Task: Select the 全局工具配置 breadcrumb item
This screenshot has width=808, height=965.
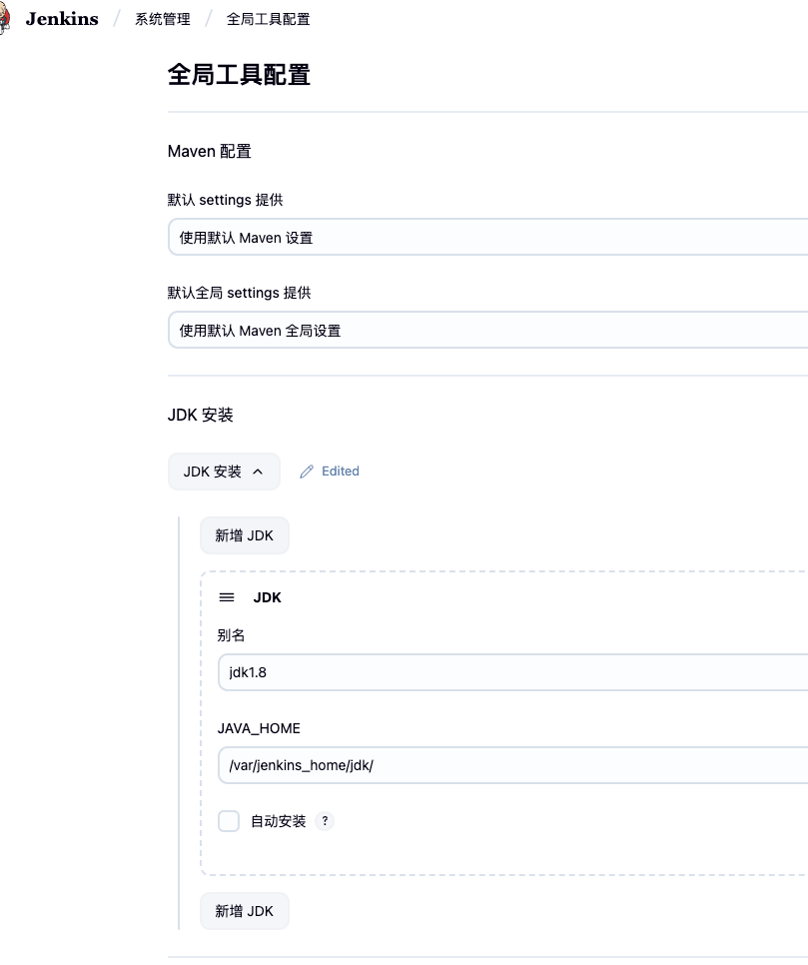Action: point(268,19)
